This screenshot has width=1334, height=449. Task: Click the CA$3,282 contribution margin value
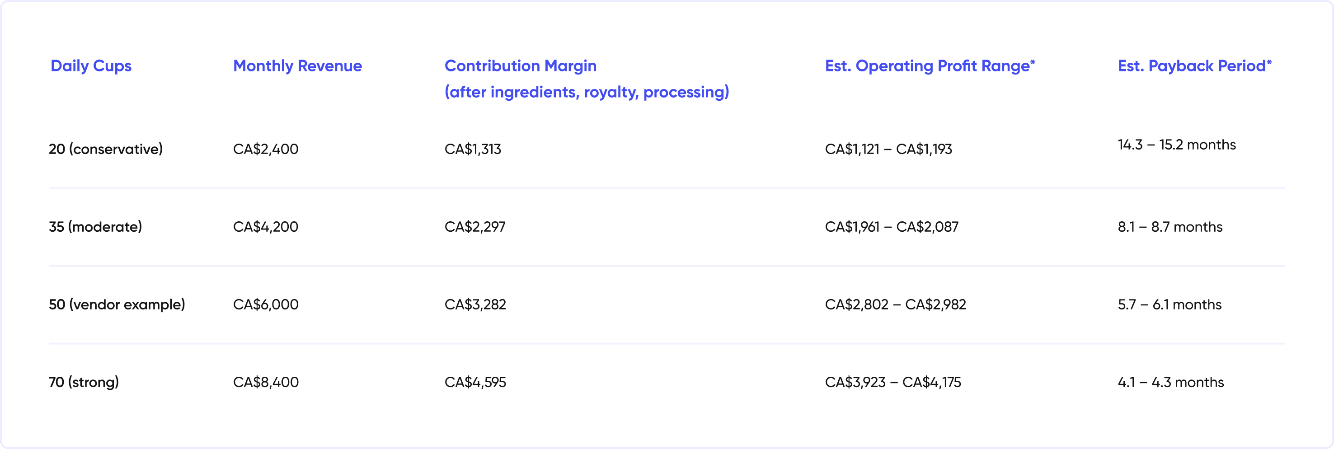pyautogui.click(x=475, y=304)
